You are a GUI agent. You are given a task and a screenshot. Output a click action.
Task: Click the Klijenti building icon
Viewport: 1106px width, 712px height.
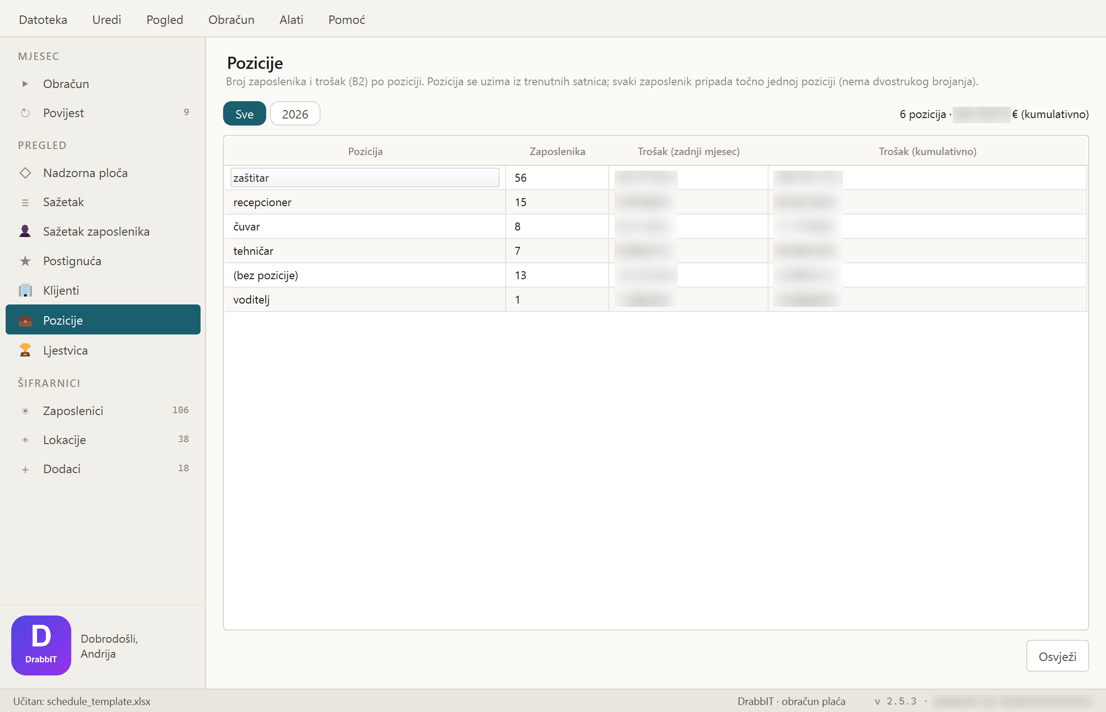(x=25, y=290)
